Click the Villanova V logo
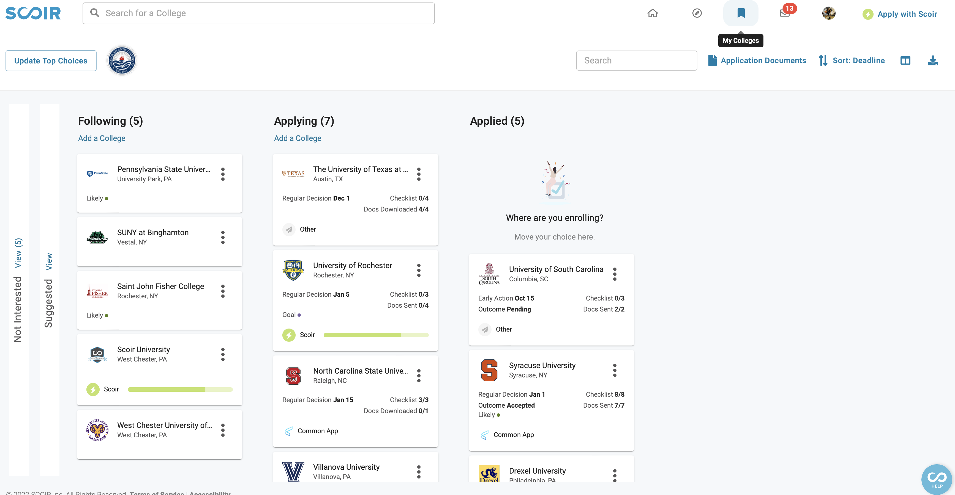This screenshot has height=495, width=955. click(x=293, y=471)
